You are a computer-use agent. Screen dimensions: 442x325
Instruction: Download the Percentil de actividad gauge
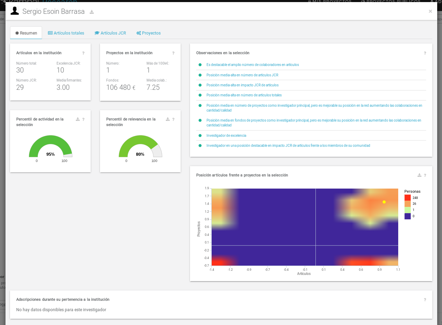(78, 119)
